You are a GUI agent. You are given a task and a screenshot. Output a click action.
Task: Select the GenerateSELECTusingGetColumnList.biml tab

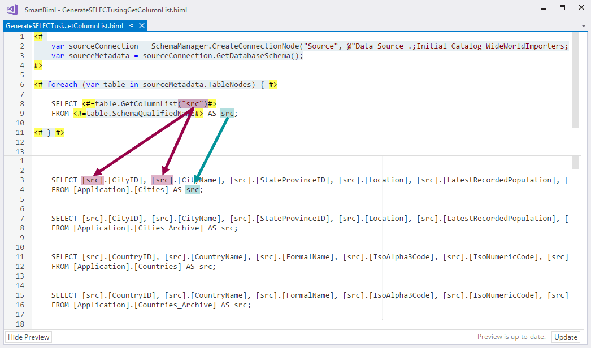65,26
